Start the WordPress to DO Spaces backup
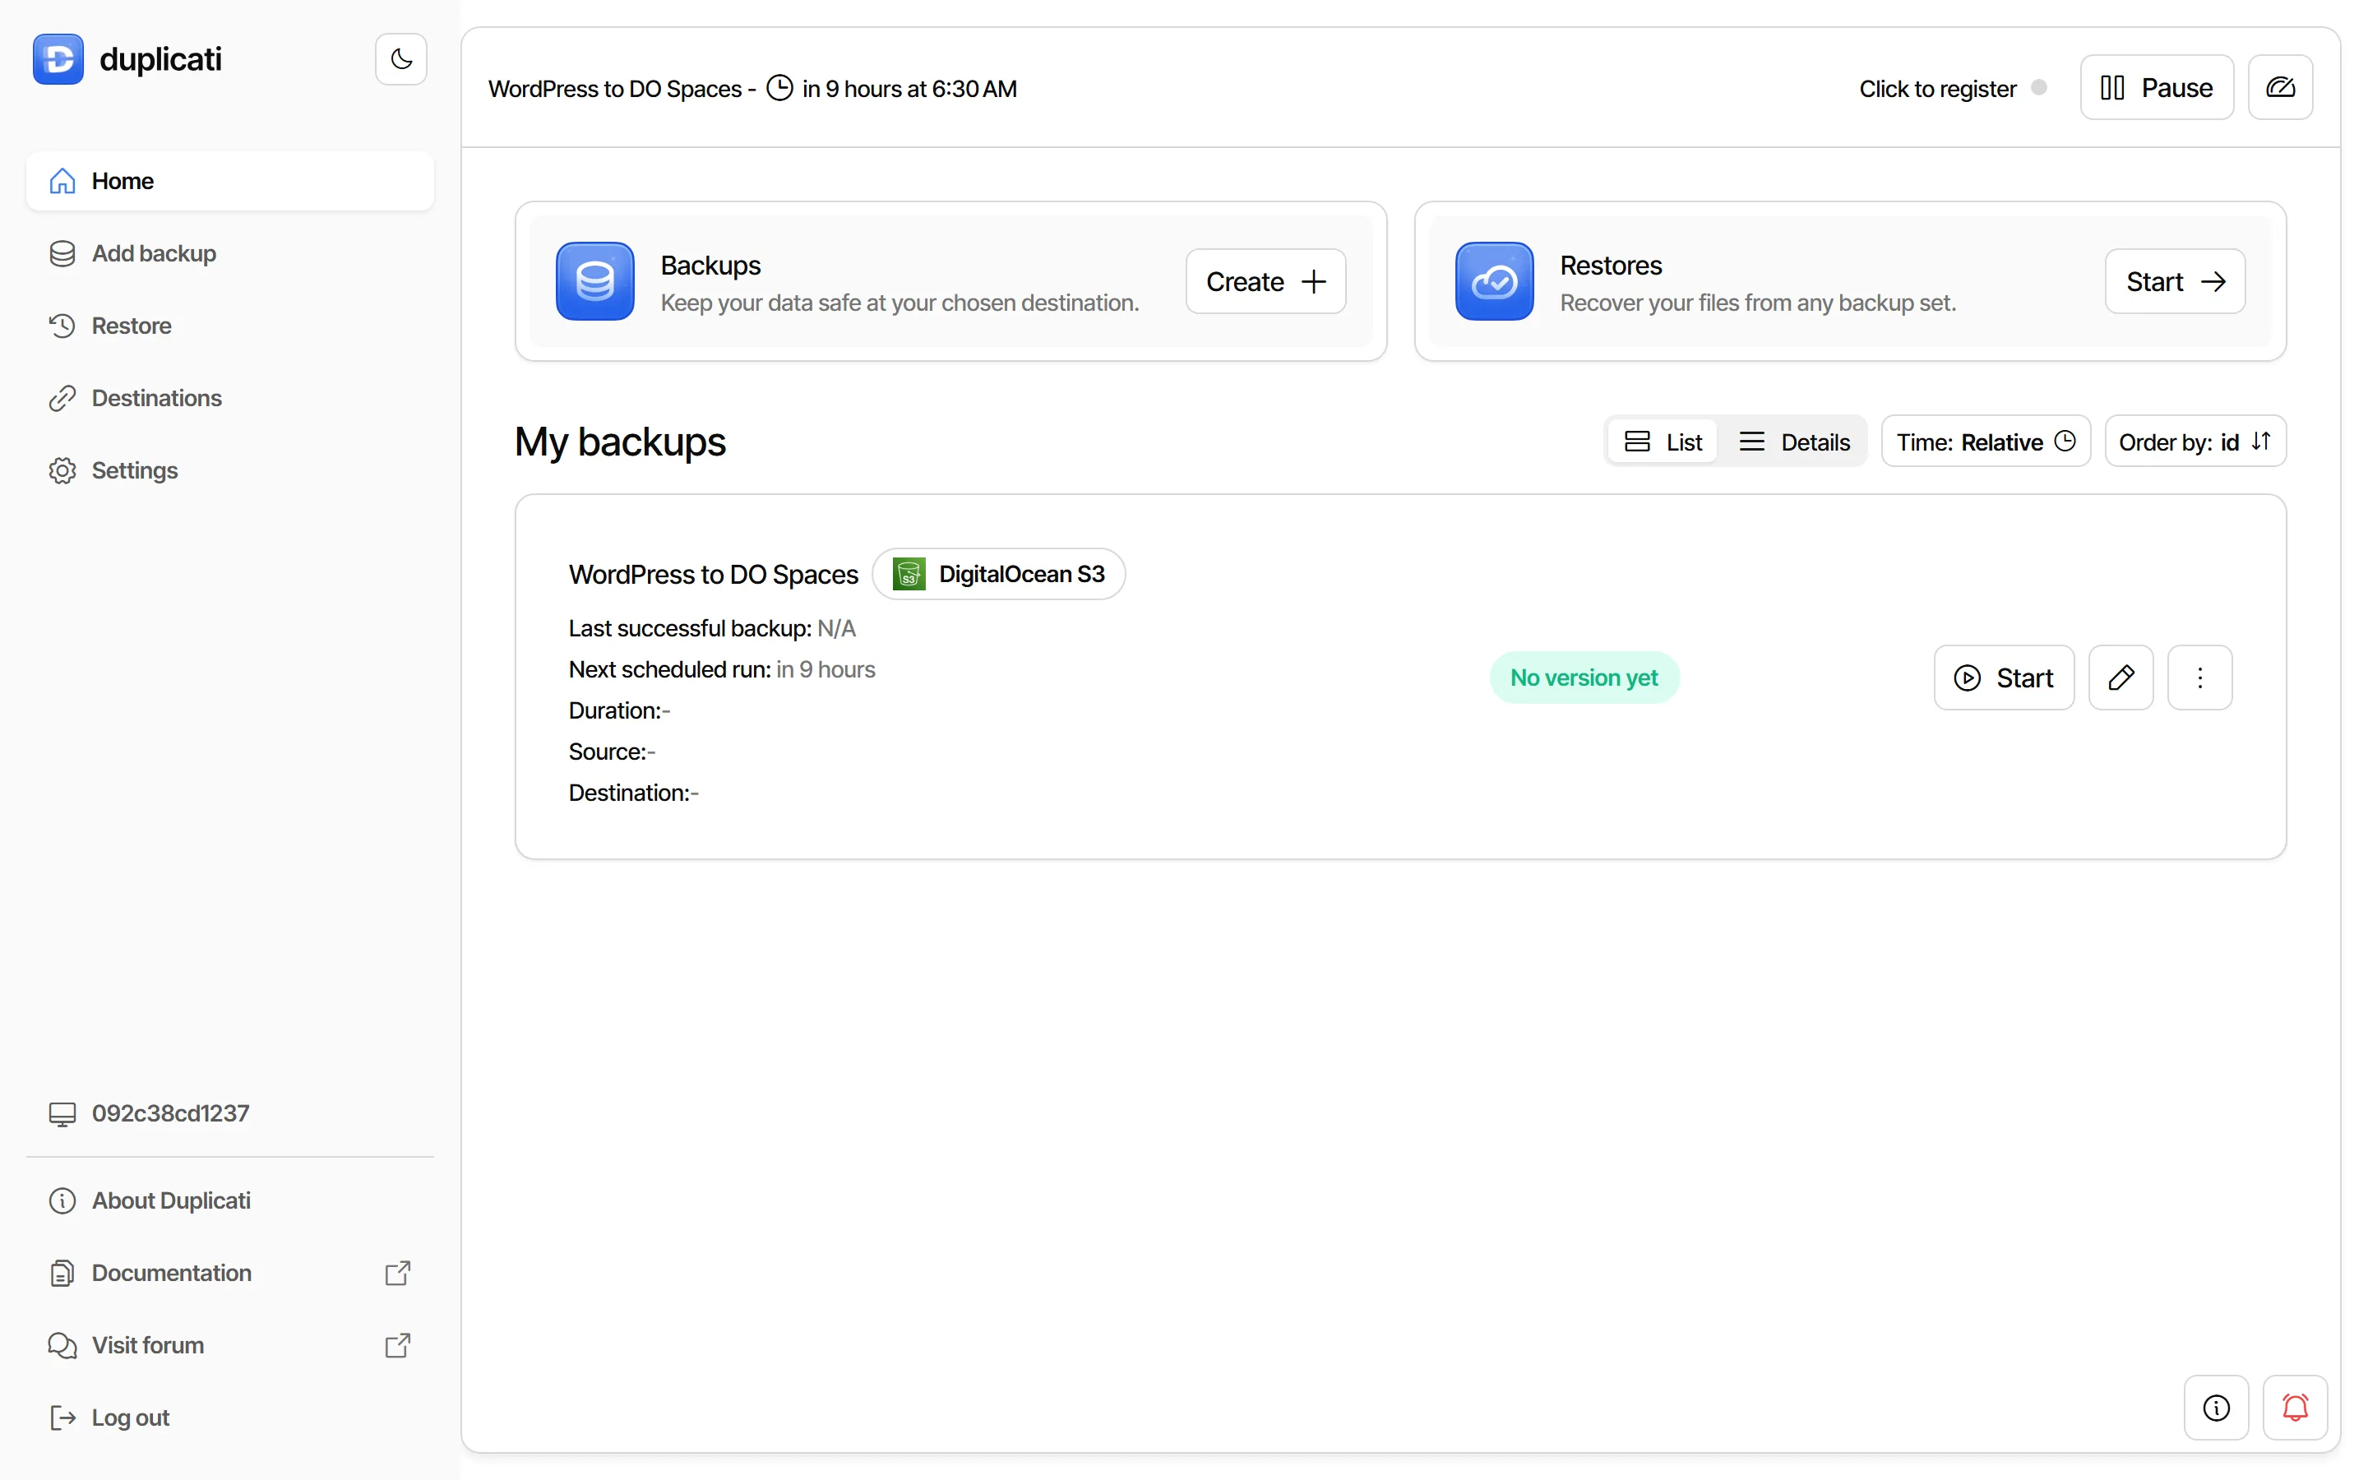Screen dimensions: 2368x1480 (2003, 678)
